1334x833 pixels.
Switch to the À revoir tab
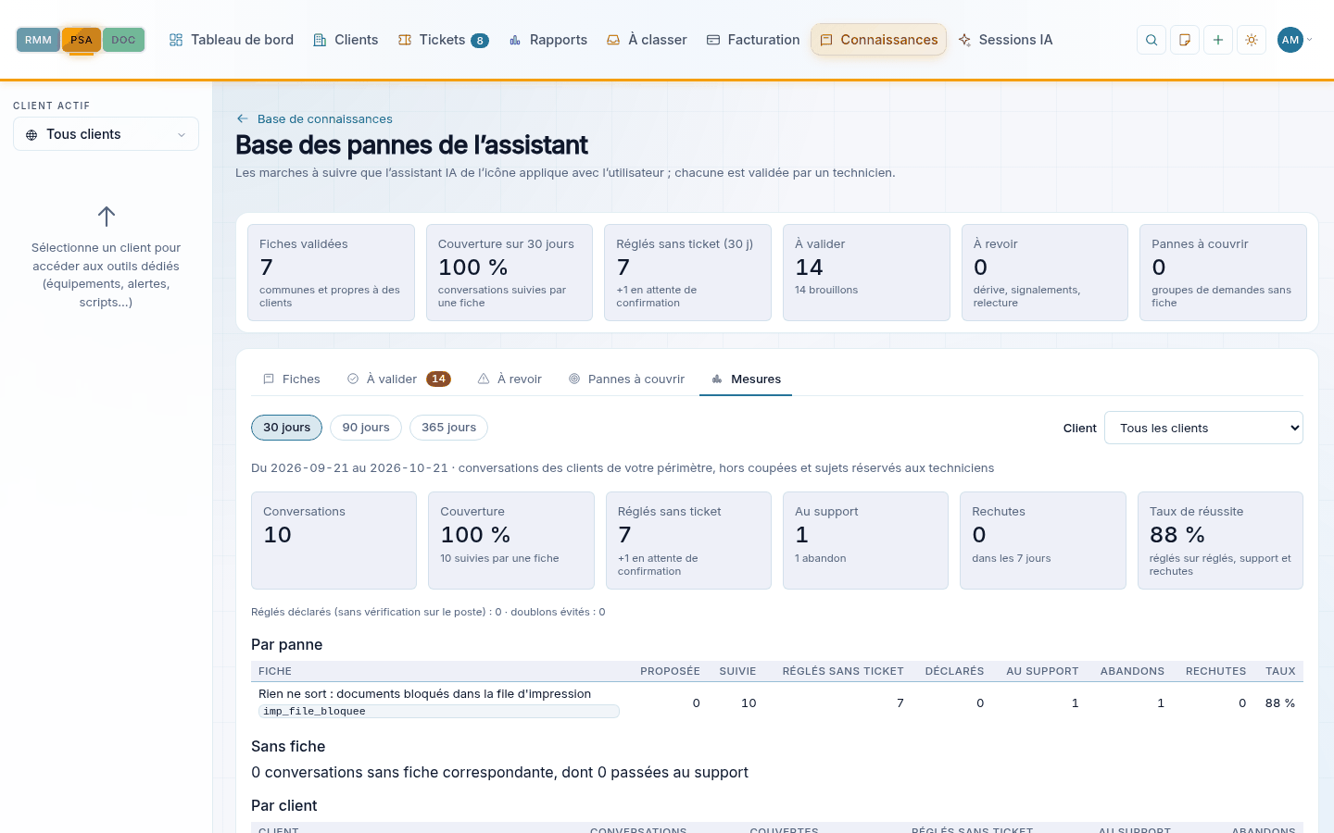pyautogui.click(x=510, y=379)
